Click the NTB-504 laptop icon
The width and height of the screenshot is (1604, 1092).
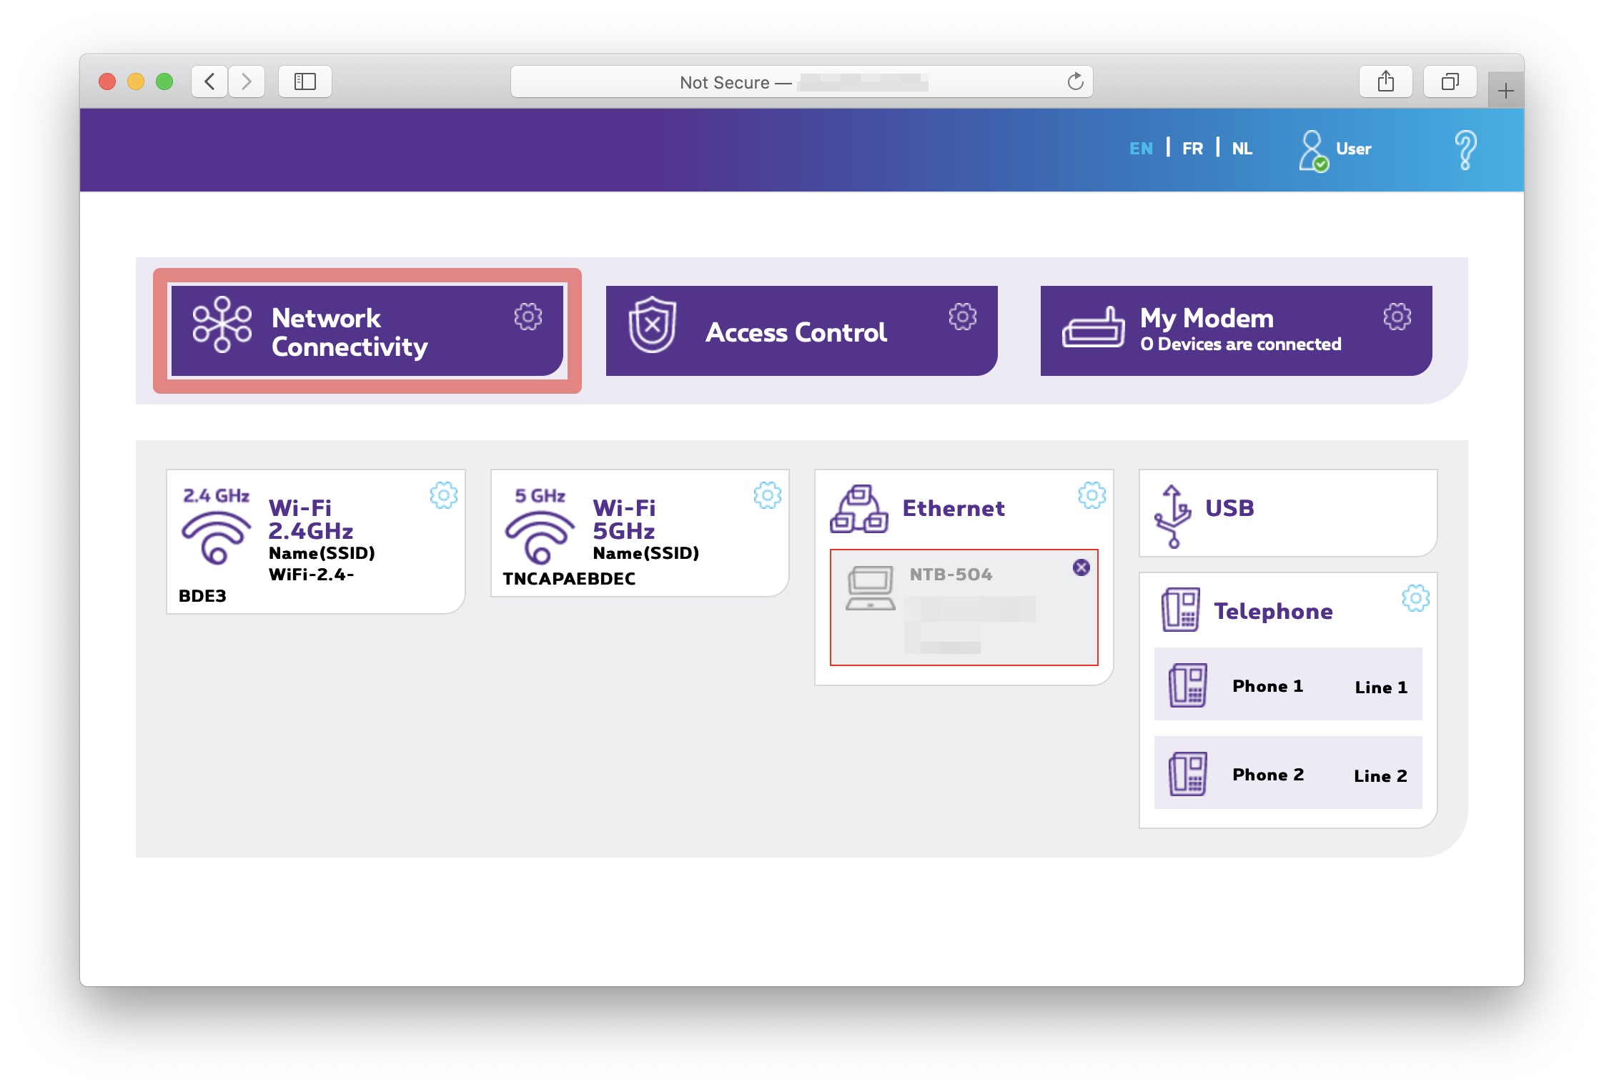pos(871,587)
